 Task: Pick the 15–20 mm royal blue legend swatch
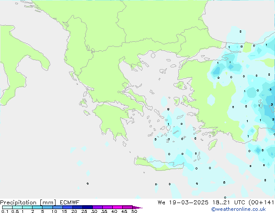pos(68,207)
